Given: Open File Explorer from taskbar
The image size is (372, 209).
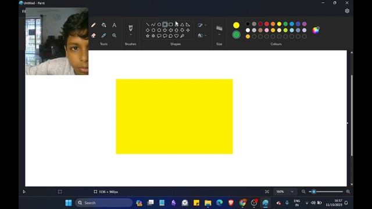Looking at the screenshot, I should tap(208, 203).
